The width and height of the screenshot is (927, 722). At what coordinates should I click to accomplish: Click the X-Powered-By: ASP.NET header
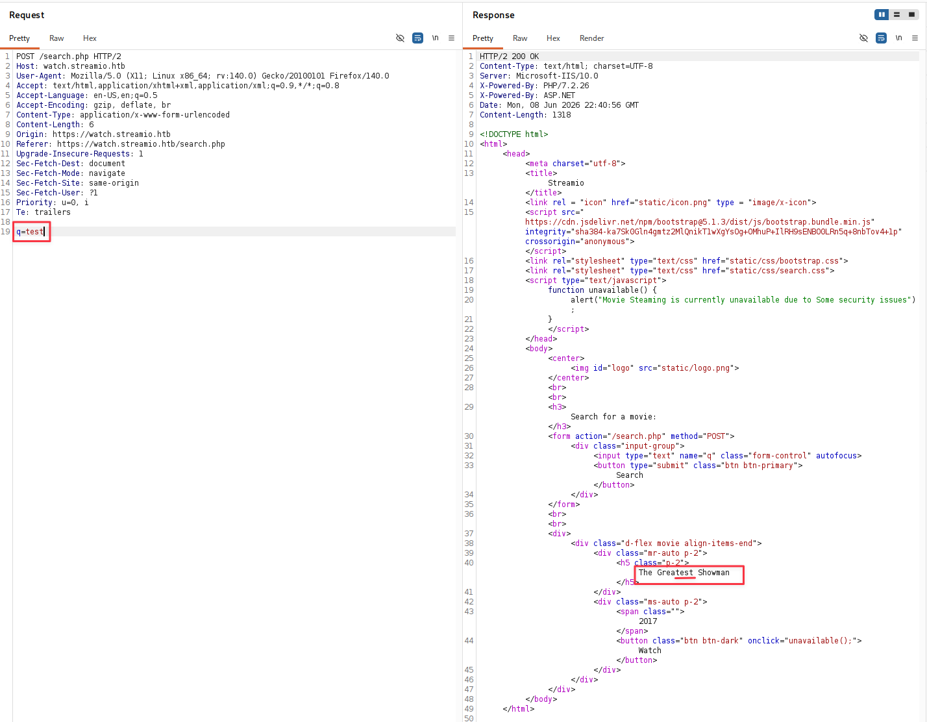[x=528, y=95]
